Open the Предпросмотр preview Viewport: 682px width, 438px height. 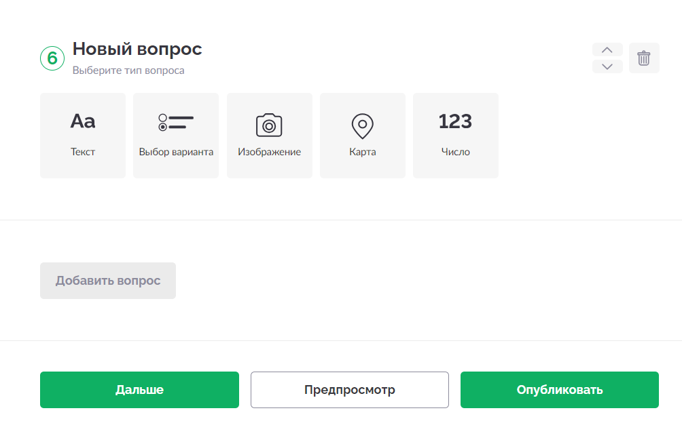(x=350, y=390)
